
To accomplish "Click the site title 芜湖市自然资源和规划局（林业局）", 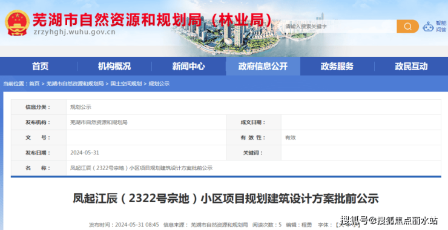I will pos(153,20).
